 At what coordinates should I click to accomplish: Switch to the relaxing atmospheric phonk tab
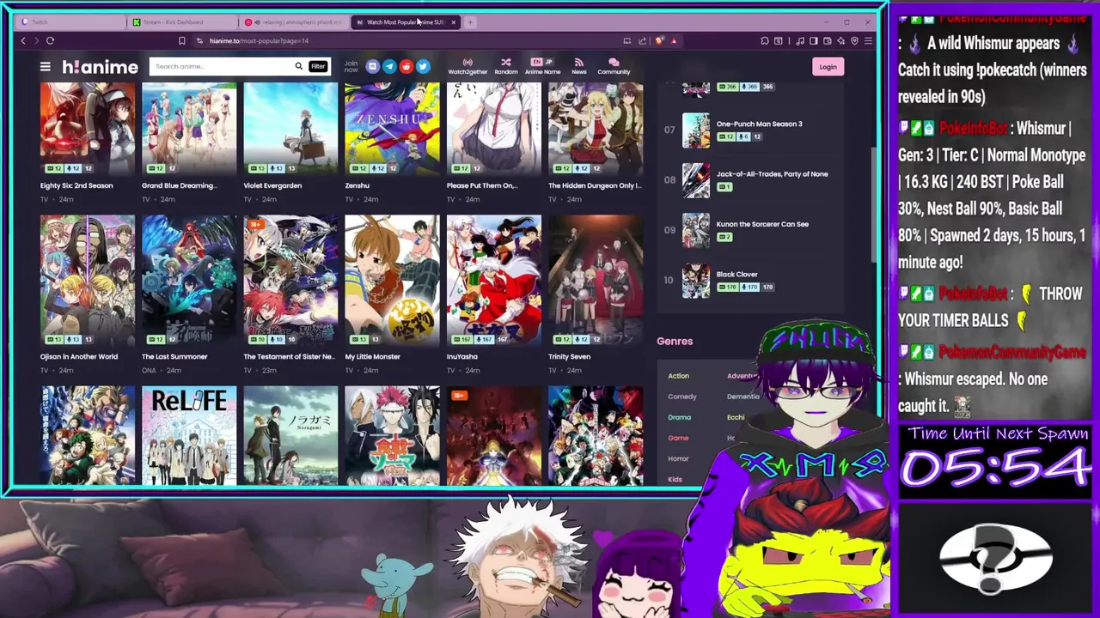tap(295, 21)
